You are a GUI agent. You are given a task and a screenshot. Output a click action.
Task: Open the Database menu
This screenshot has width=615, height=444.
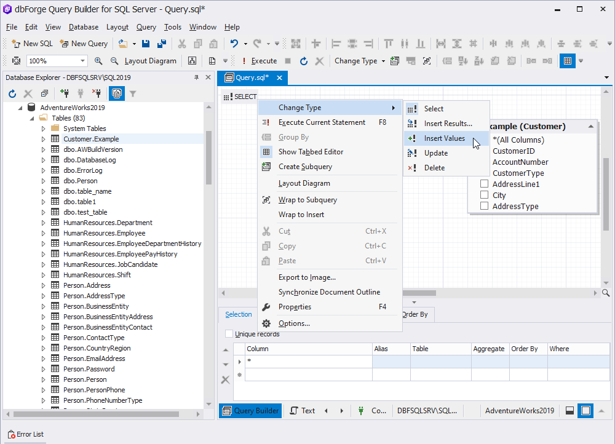[x=84, y=27]
